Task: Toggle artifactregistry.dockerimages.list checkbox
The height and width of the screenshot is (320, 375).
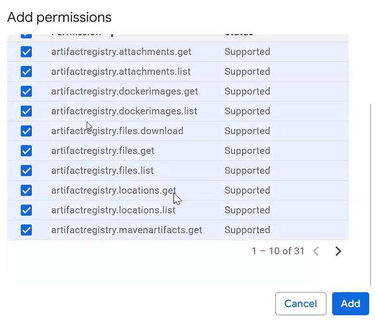Action: click(26, 111)
